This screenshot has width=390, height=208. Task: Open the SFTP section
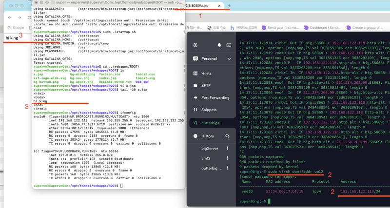[206, 86]
